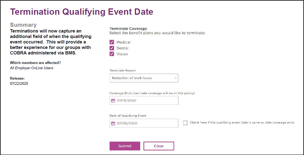
Task: Open the Date of Qualifying Event calendar icon
Action: click(x=113, y=123)
